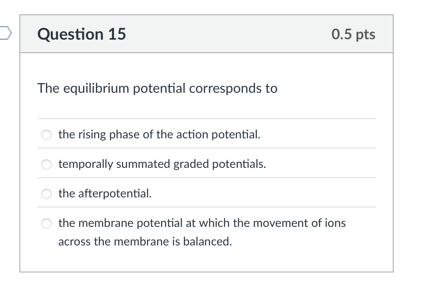Screen dimensions: 446x291
Task: Click the text 'the rising phase of the action potential.'
Action: tap(159, 135)
